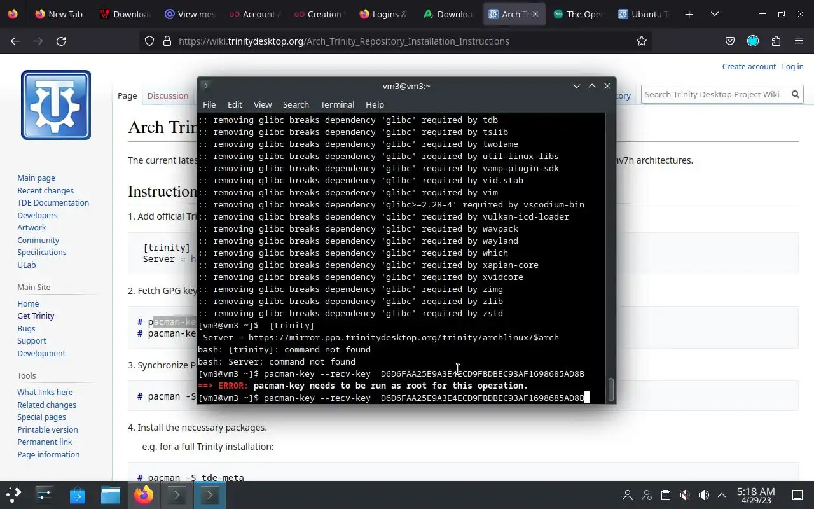
Task: Open the Firefox hamburger application menu
Action: (799, 41)
